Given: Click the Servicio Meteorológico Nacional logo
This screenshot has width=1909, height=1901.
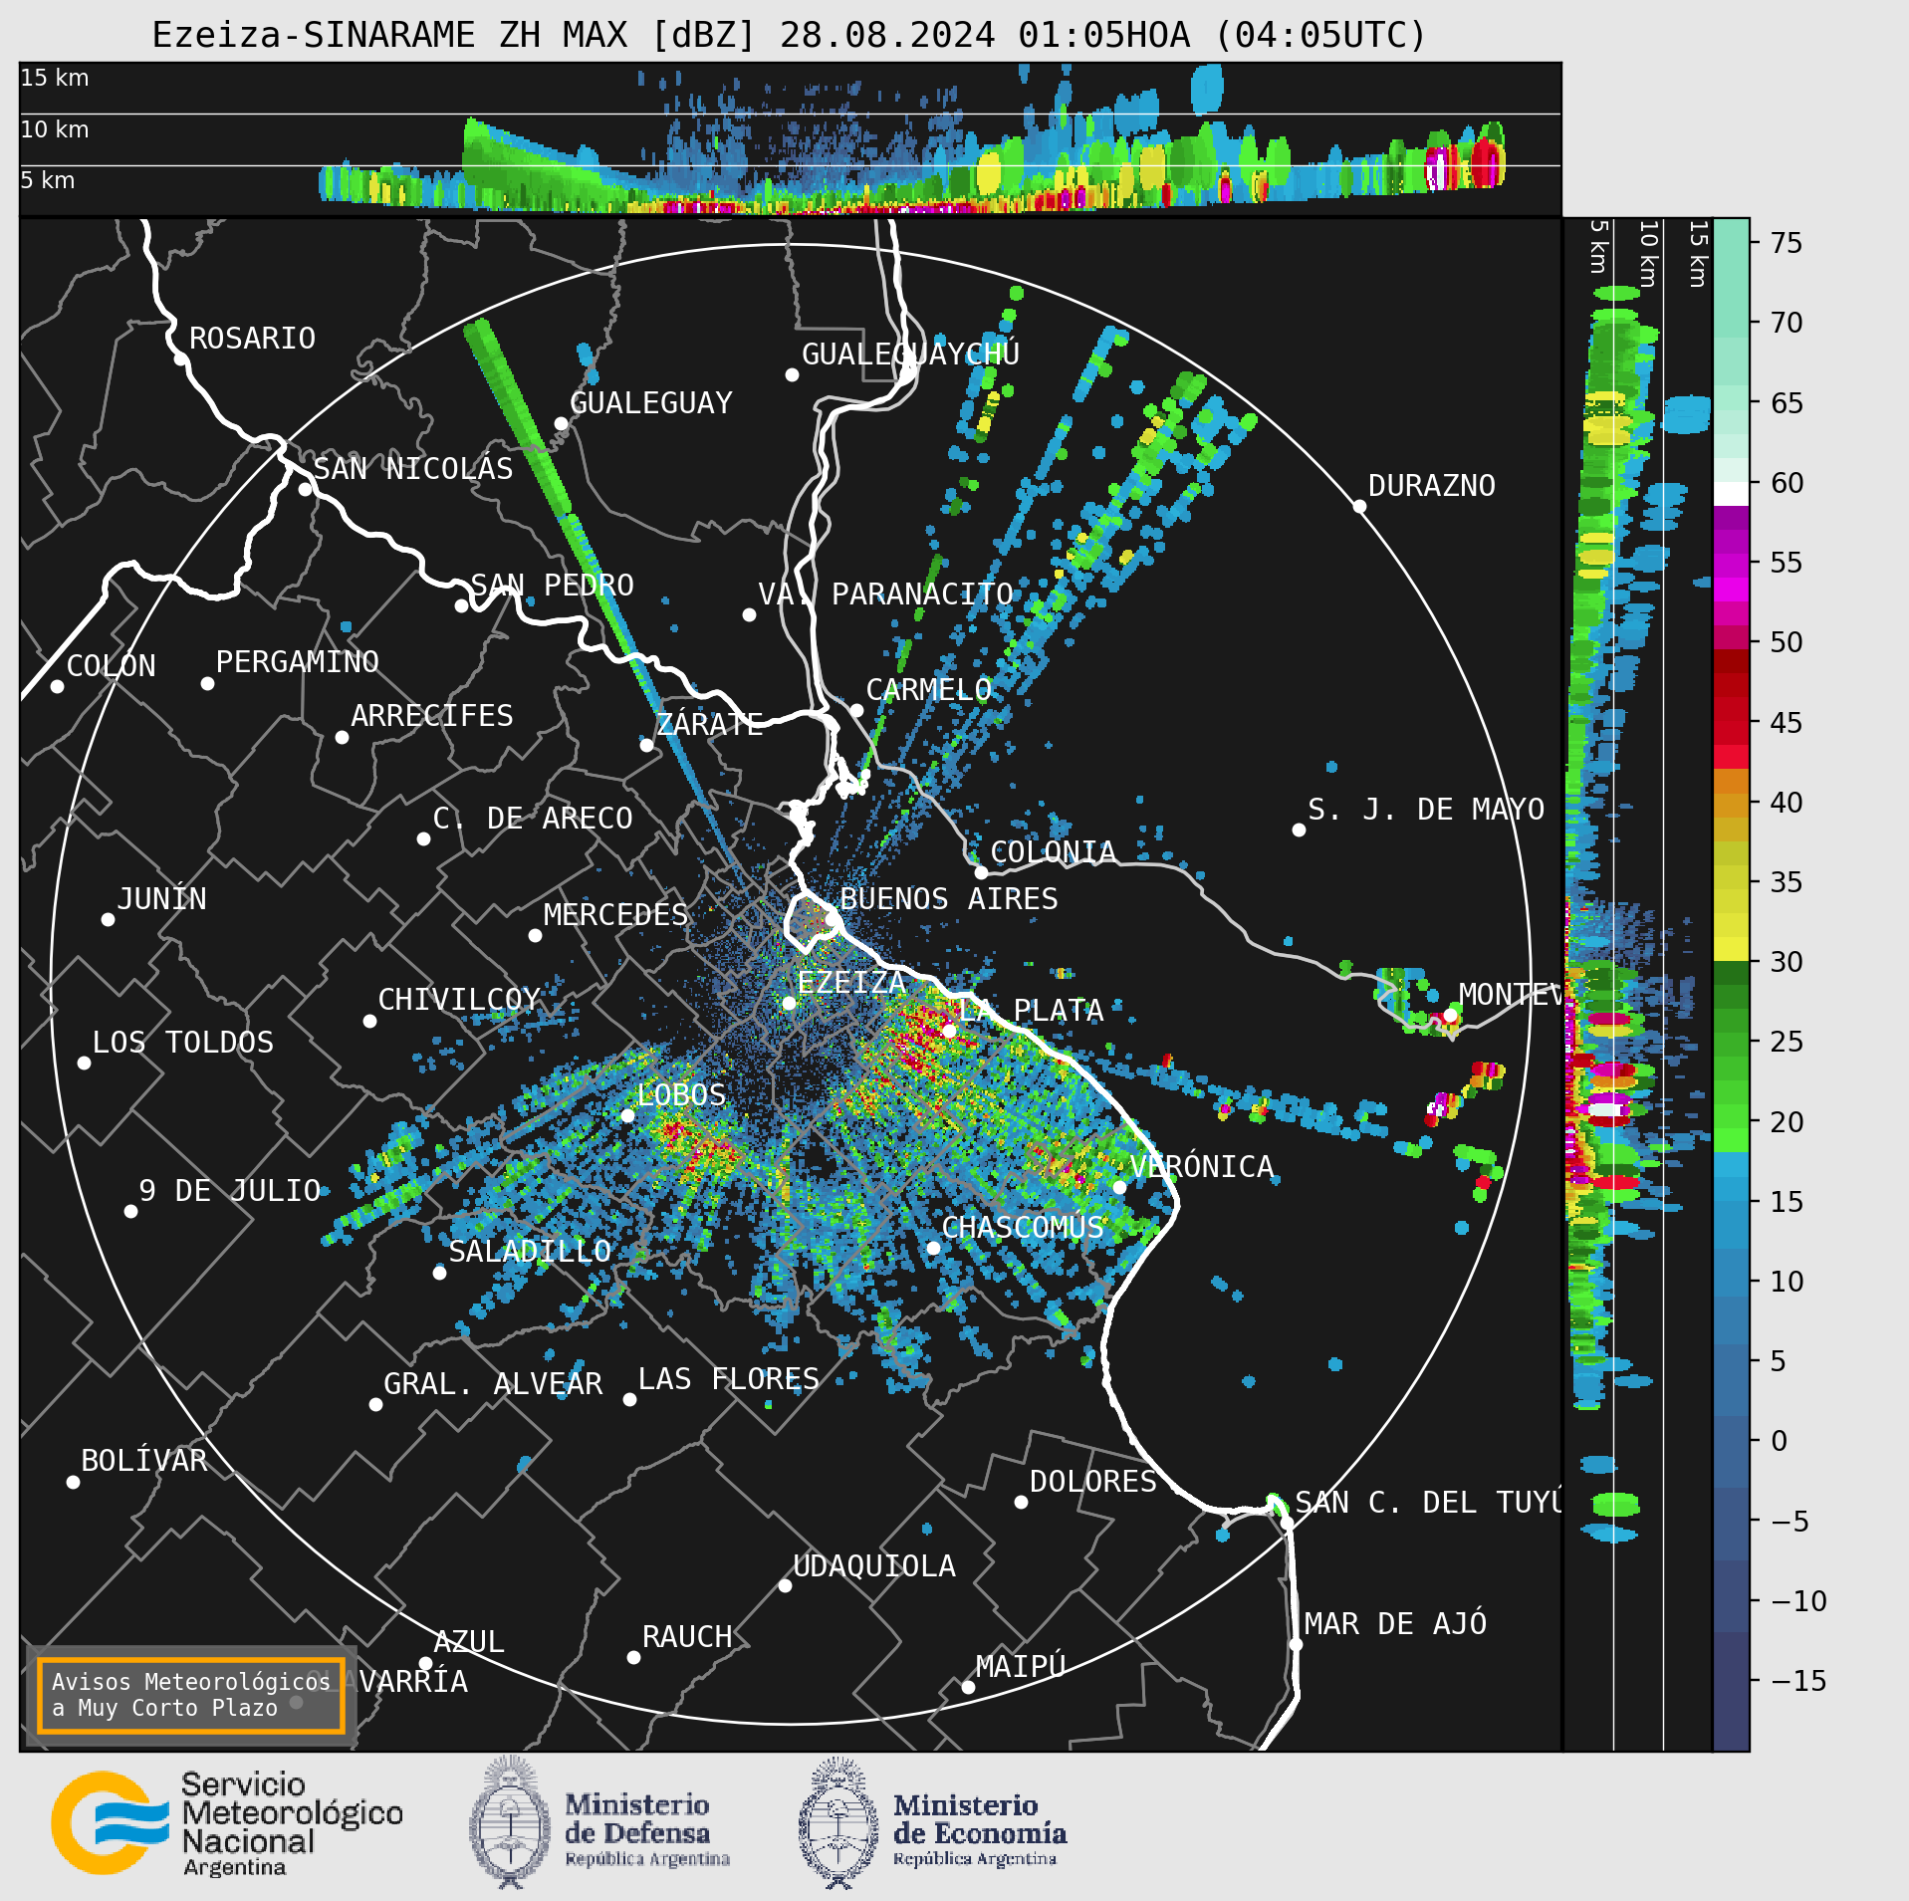Looking at the screenshot, I should [x=227, y=1823].
